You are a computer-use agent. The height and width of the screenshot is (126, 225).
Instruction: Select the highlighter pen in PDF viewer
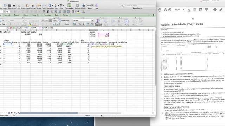[221, 10]
